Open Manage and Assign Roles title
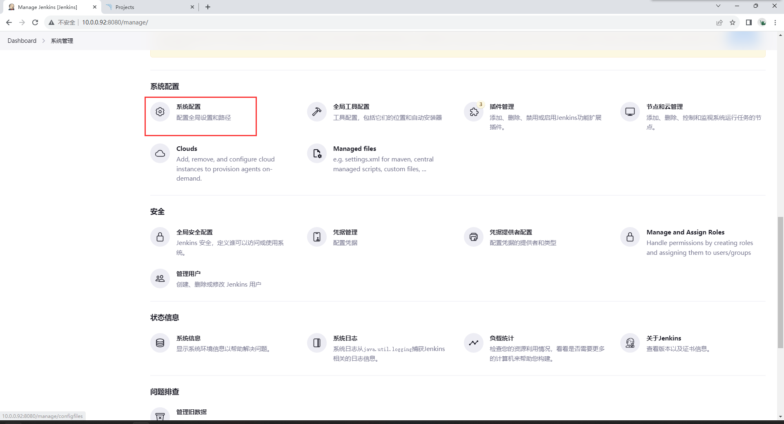Viewport: 784px width, 424px height. tap(685, 232)
